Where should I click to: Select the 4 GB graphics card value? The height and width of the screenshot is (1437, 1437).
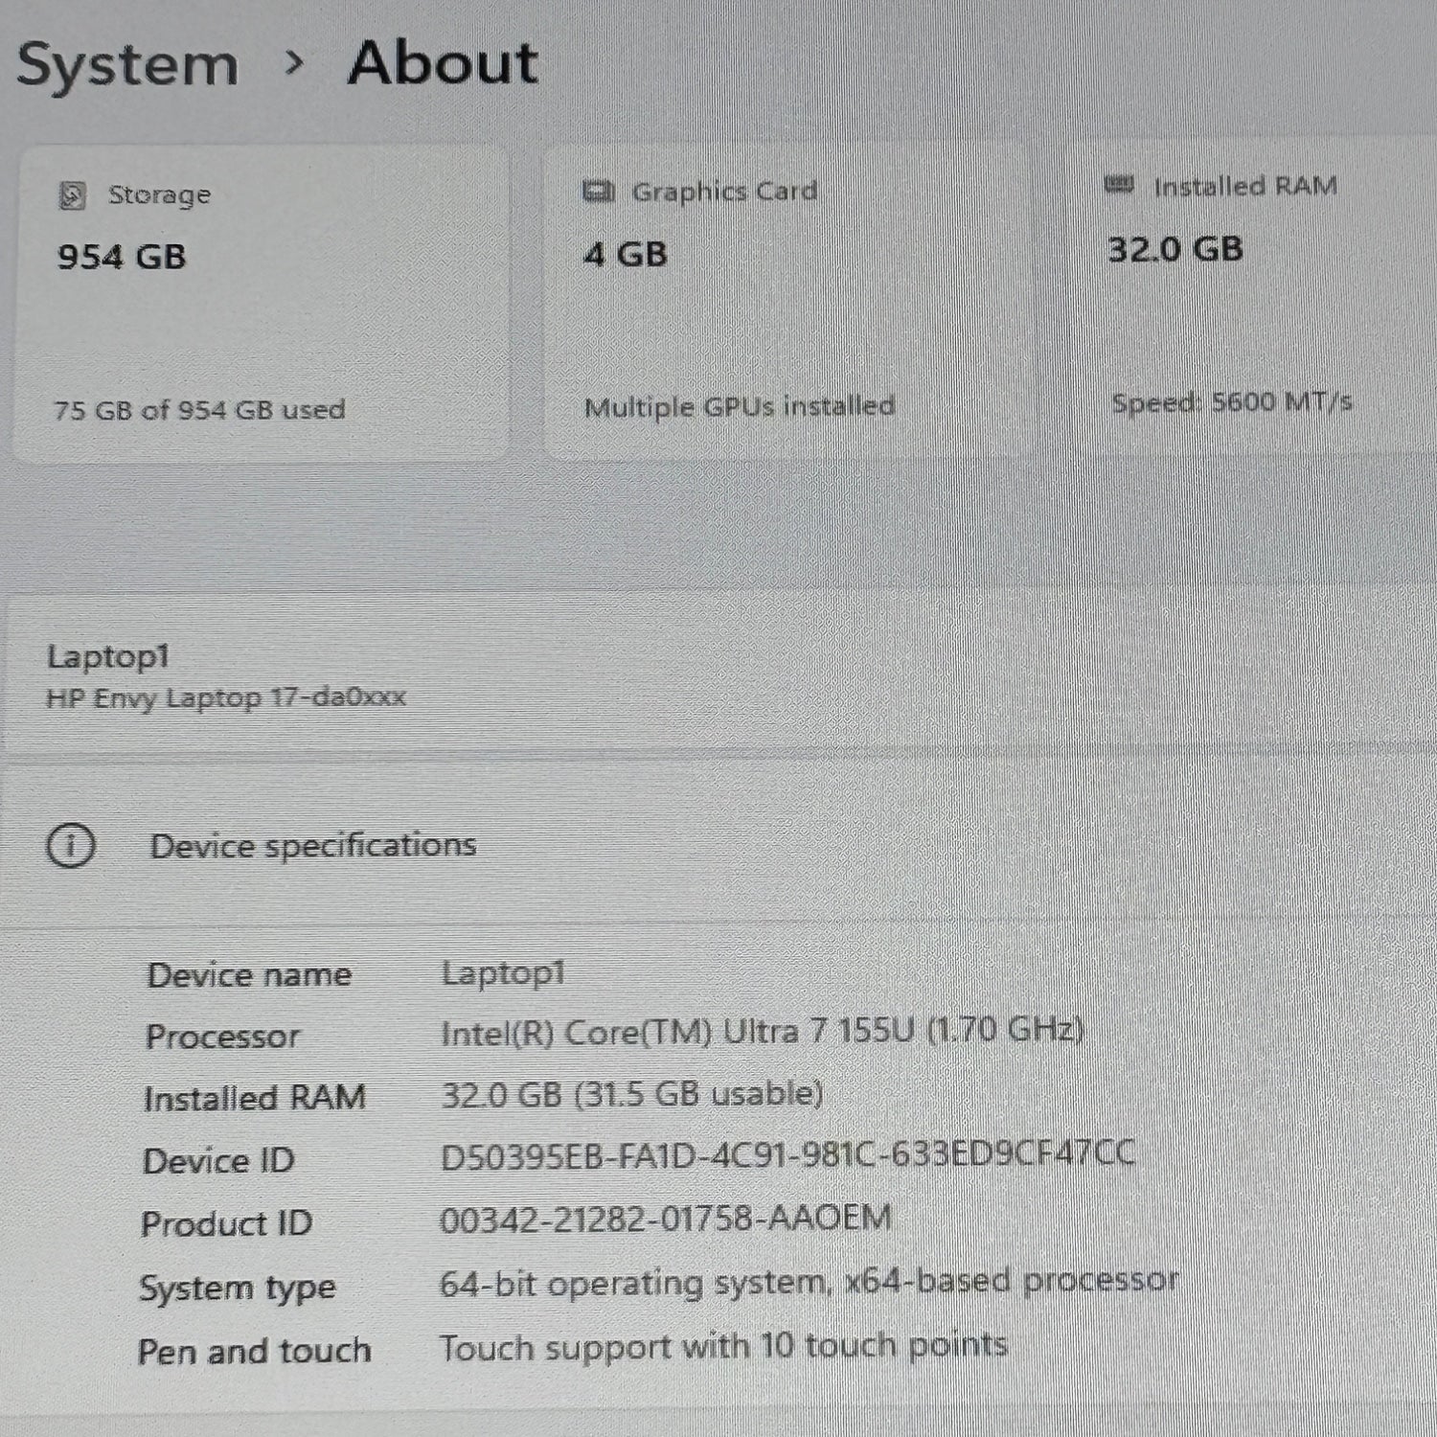click(x=626, y=254)
